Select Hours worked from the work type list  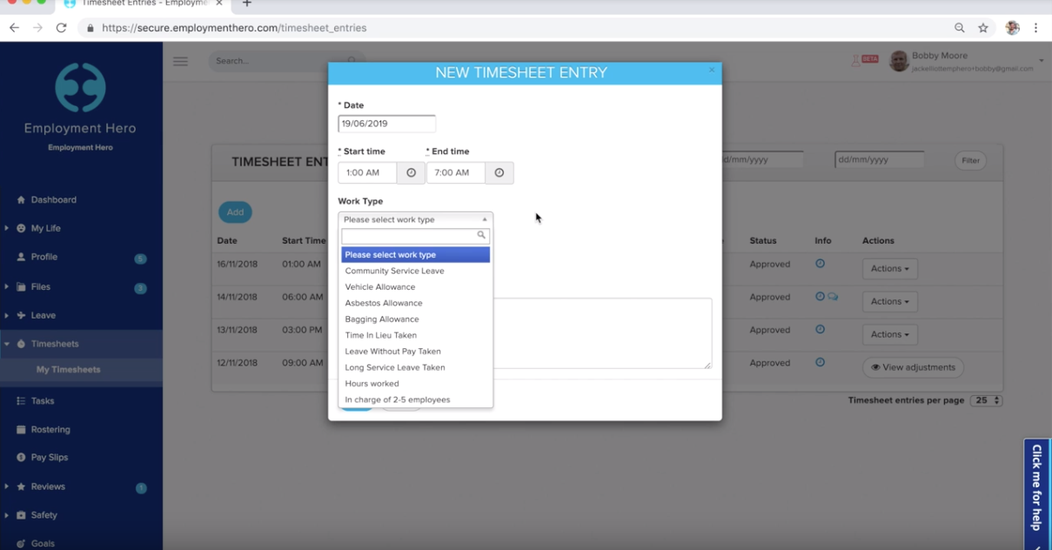coord(372,383)
